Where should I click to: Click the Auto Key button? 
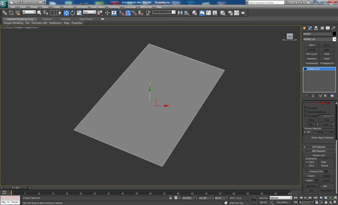(264, 198)
